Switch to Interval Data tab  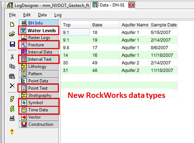[39, 52]
